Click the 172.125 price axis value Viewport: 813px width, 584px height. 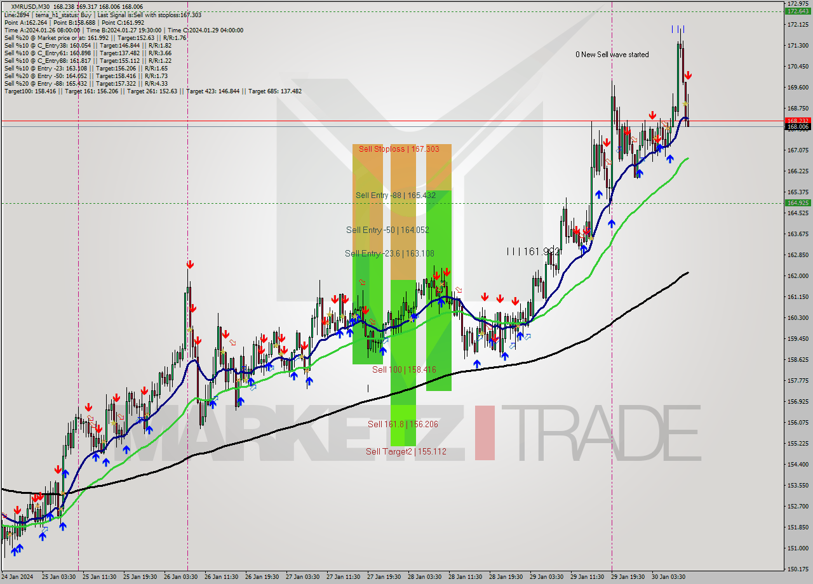click(798, 25)
